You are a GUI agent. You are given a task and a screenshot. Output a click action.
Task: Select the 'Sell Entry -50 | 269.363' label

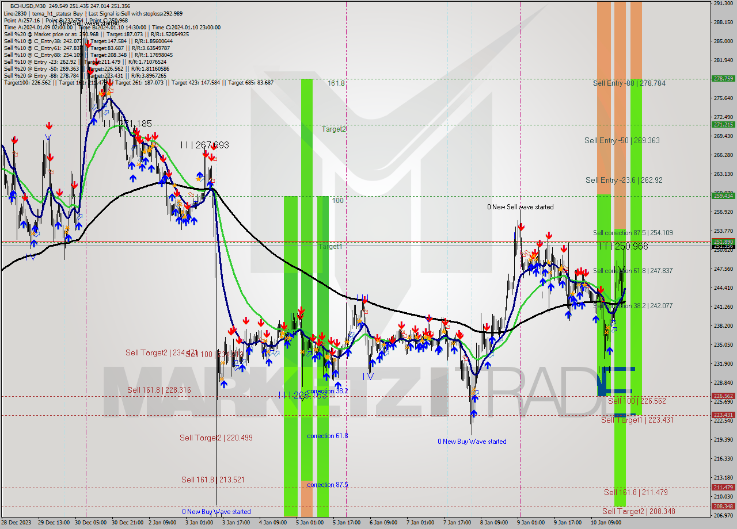622,140
